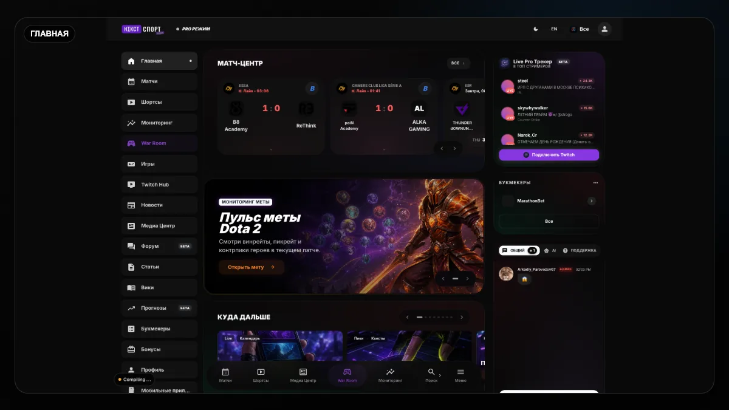The height and width of the screenshot is (410, 729).
Task: Click Медиа Центр icon in bottom bar
Action: point(303,372)
